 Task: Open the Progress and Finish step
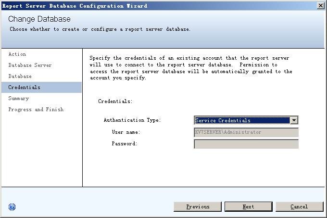pyautogui.click(x=36, y=110)
